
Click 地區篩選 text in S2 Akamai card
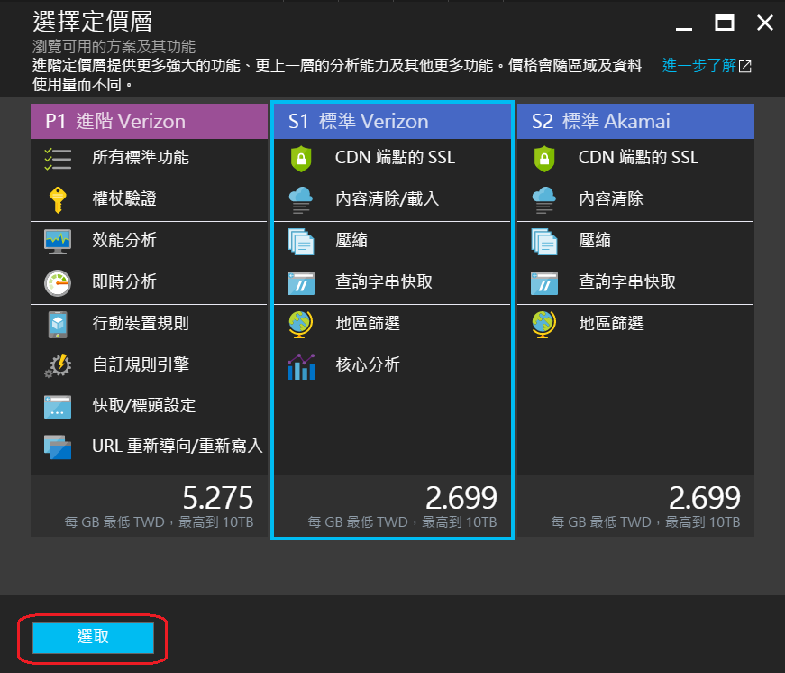[611, 323]
